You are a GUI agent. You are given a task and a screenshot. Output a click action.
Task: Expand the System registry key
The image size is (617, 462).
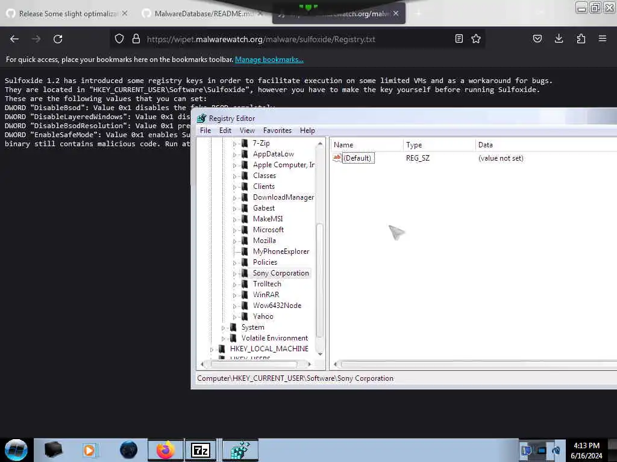pos(223,328)
